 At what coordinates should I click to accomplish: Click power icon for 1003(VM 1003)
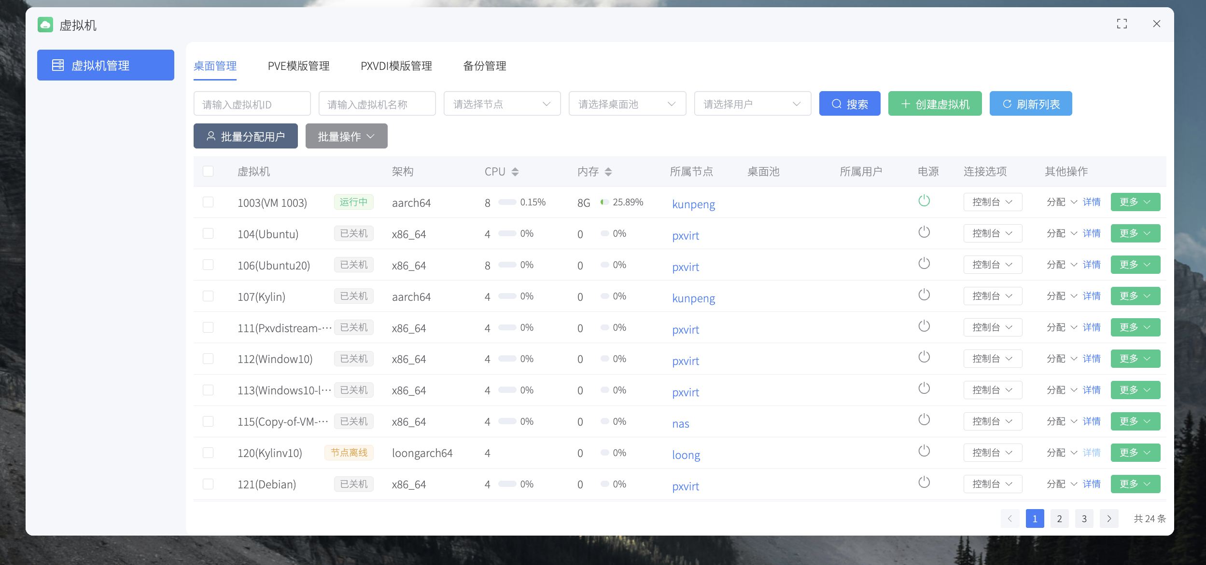[x=924, y=201]
